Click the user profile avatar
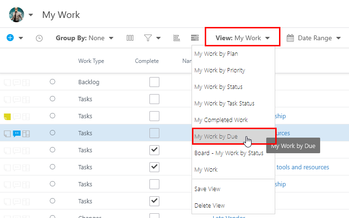Screen dimensions: 349x218 coord(17,15)
